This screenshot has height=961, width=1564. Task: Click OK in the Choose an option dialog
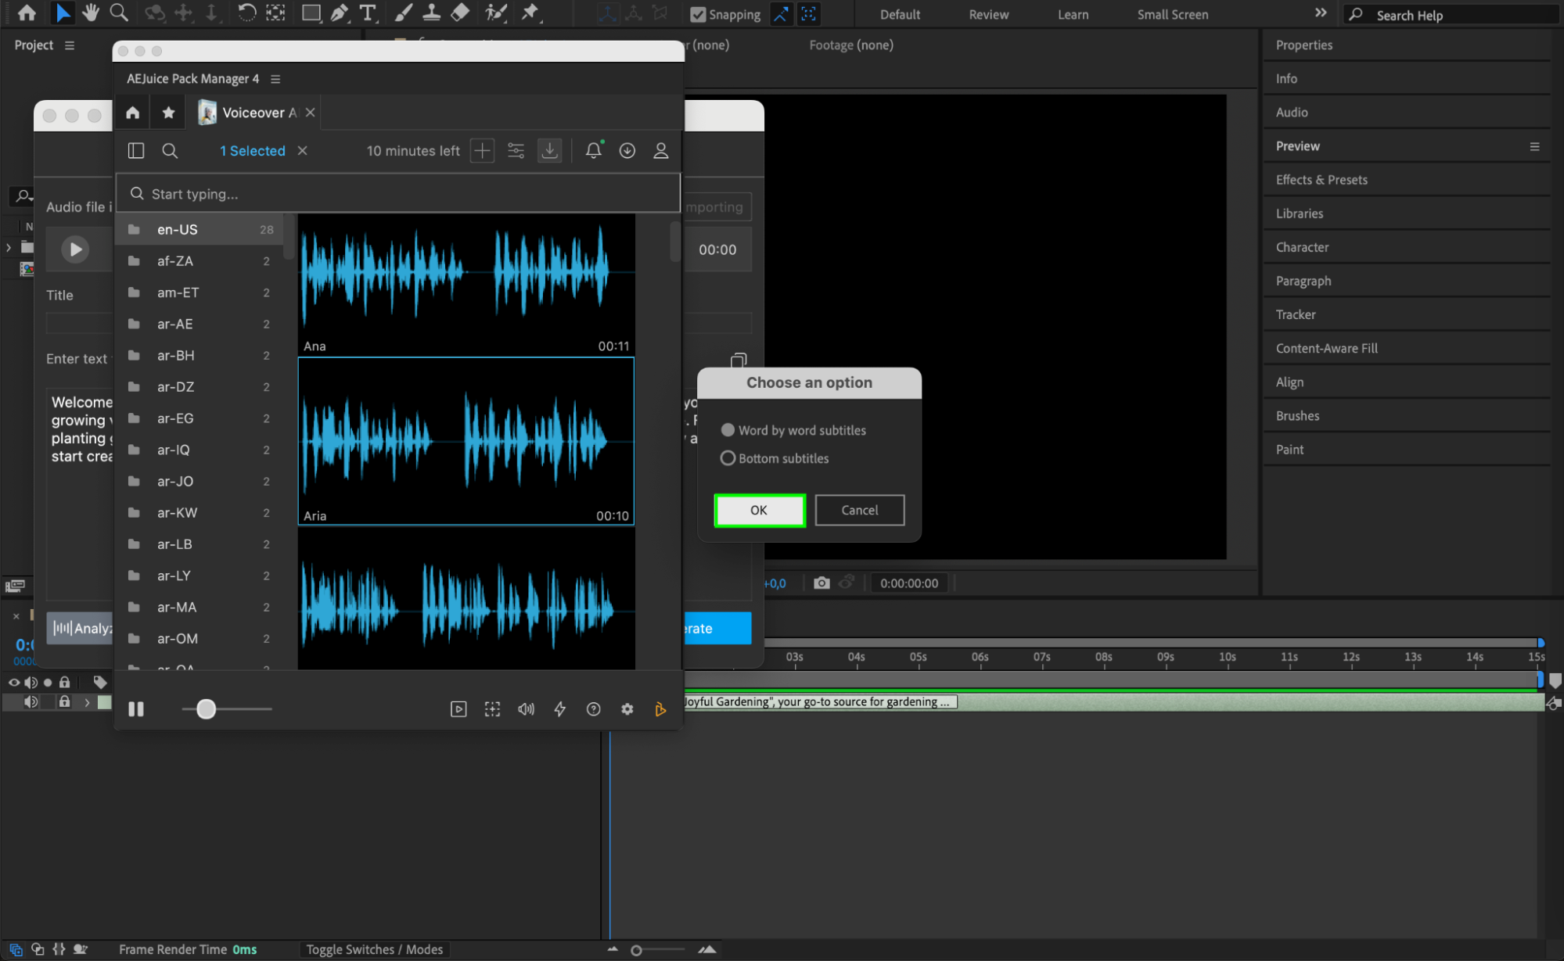pos(759,510)
